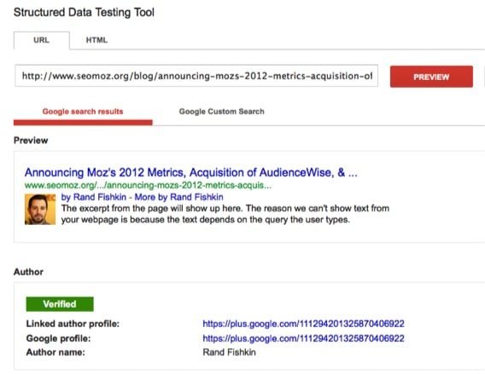The image size is (485, 374).
Task: Click the Author section heading
Action: point(28,272)
